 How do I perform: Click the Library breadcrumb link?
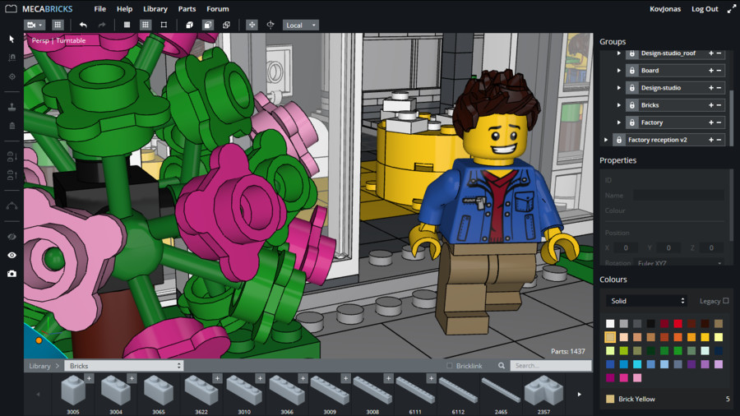(39, 366)
